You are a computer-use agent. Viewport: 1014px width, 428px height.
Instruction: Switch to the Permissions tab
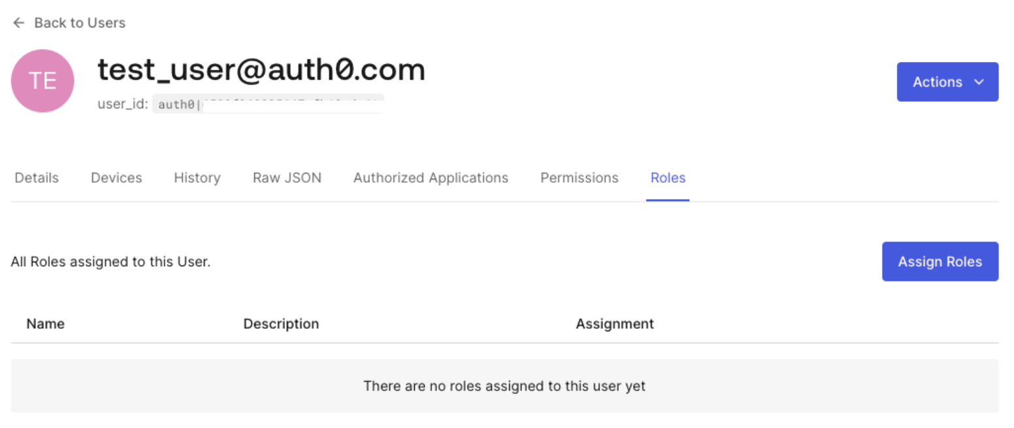[x=579, y=177]
